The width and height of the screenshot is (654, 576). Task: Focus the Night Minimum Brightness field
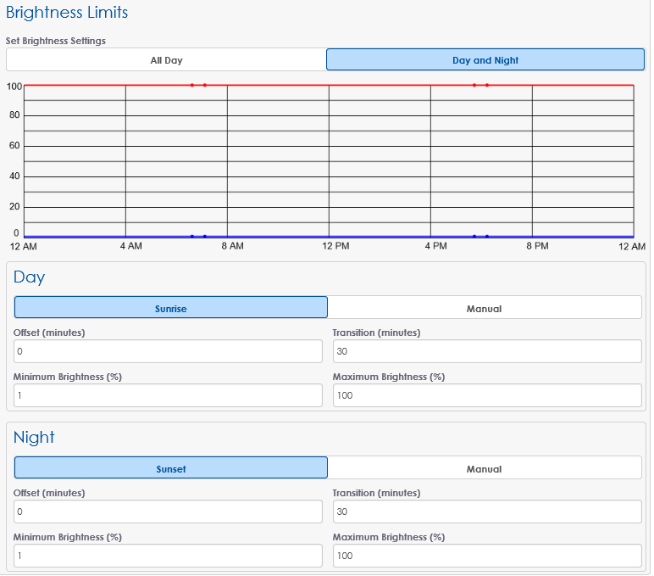[x=168, y=556]
